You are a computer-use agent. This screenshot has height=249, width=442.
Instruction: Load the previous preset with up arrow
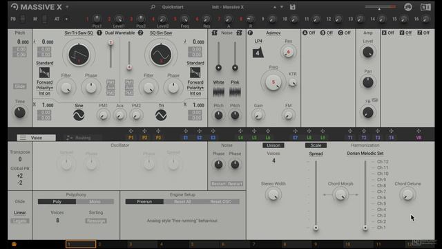point(275,7)
